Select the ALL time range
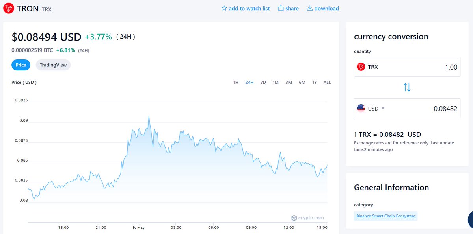Viewport: 473px width, 234px height. coord(327,82)
